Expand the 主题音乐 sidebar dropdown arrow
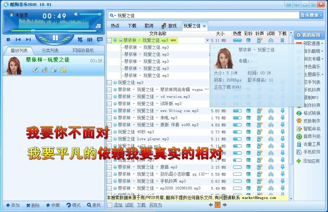The width and height of the screenshot is (328, 212). (322, 74)
